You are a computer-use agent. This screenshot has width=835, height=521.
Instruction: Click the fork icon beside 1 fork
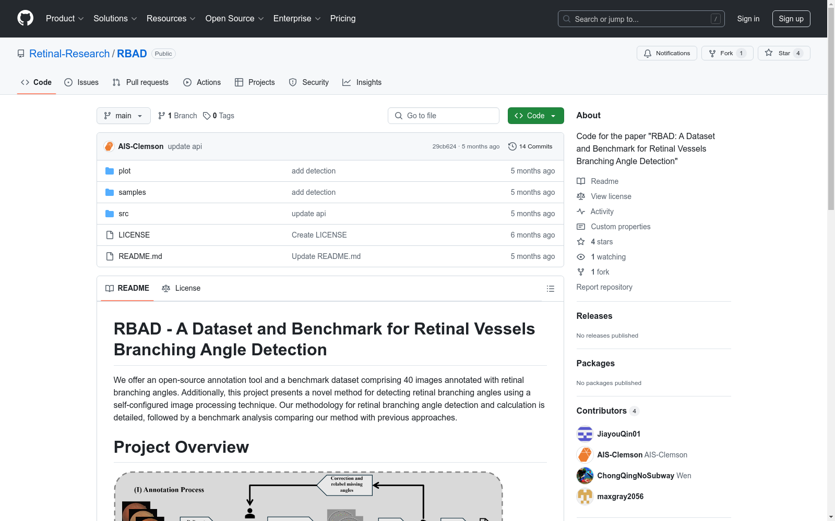click(x=581, y=272)
